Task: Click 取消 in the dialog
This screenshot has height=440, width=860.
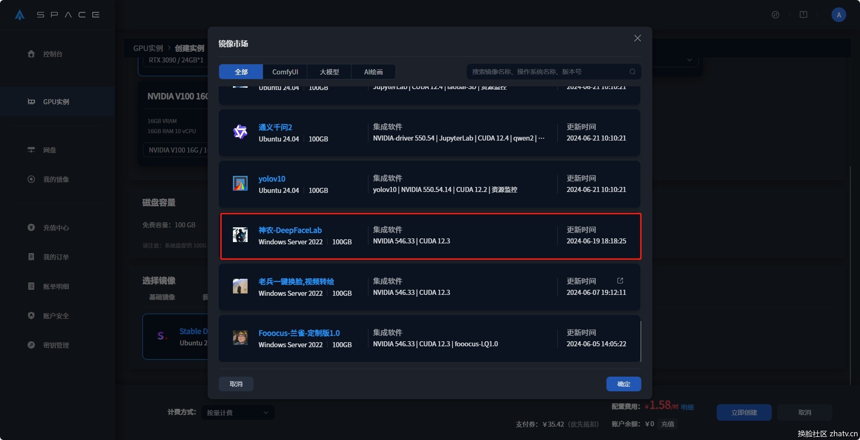Action: [236, 384]
